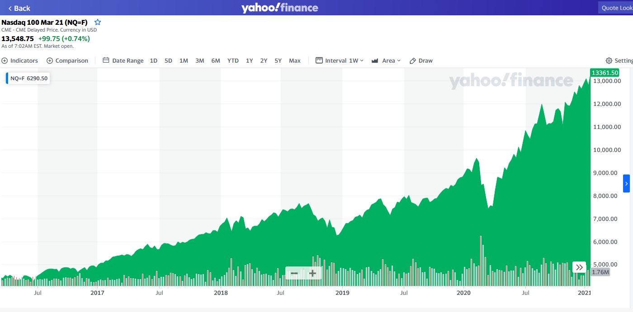Select the YTD range option
The image size is (633, 312).
pos(233,60)
